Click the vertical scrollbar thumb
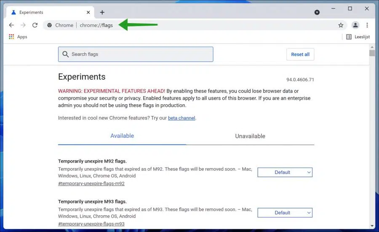The image size is (379, 232). (x=372, y=53)
